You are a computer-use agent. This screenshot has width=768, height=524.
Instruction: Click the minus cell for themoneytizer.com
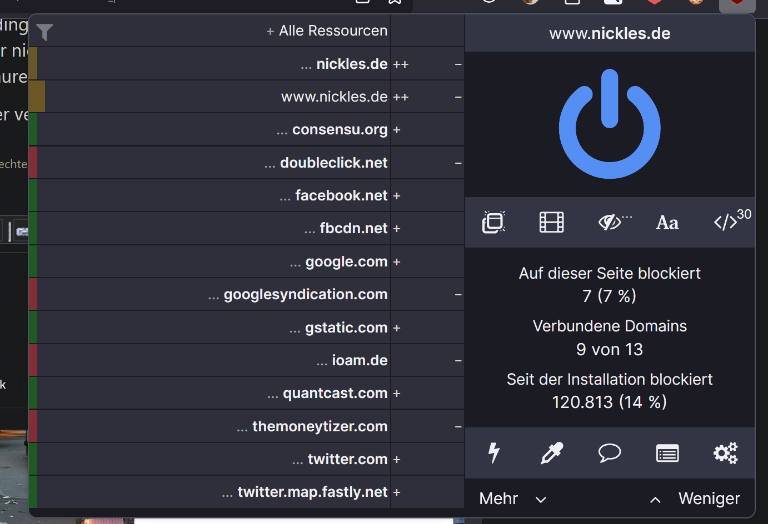click(x=427, y=426)
